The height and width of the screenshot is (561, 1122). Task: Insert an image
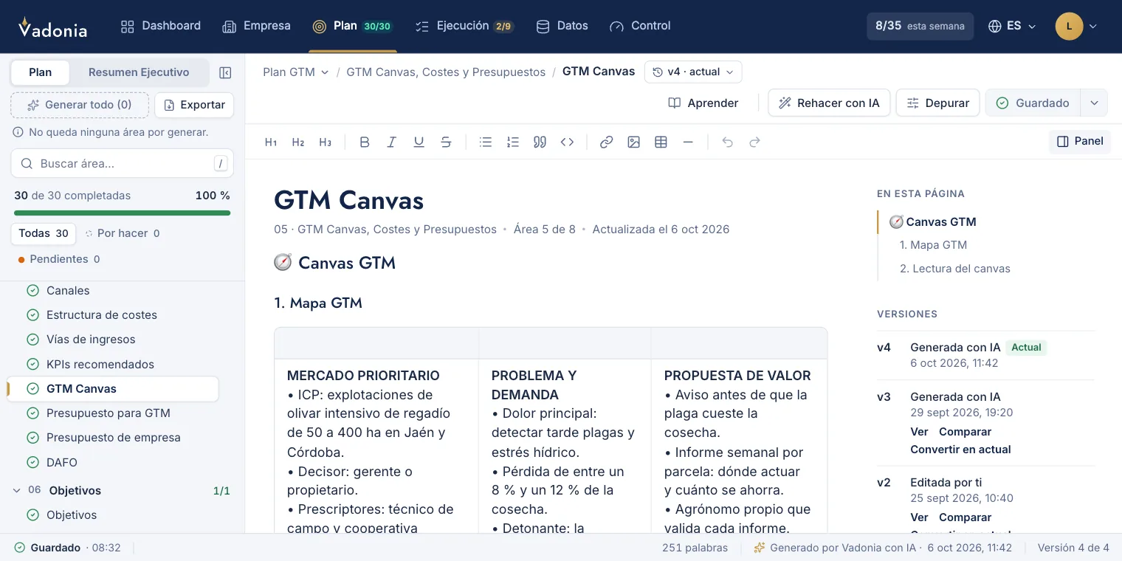tap(634, 142)
